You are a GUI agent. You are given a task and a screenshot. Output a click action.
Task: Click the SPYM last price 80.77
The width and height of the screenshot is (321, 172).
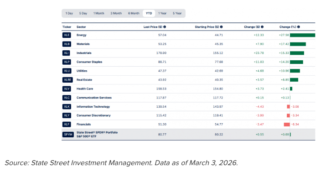[x=162, y=135]
